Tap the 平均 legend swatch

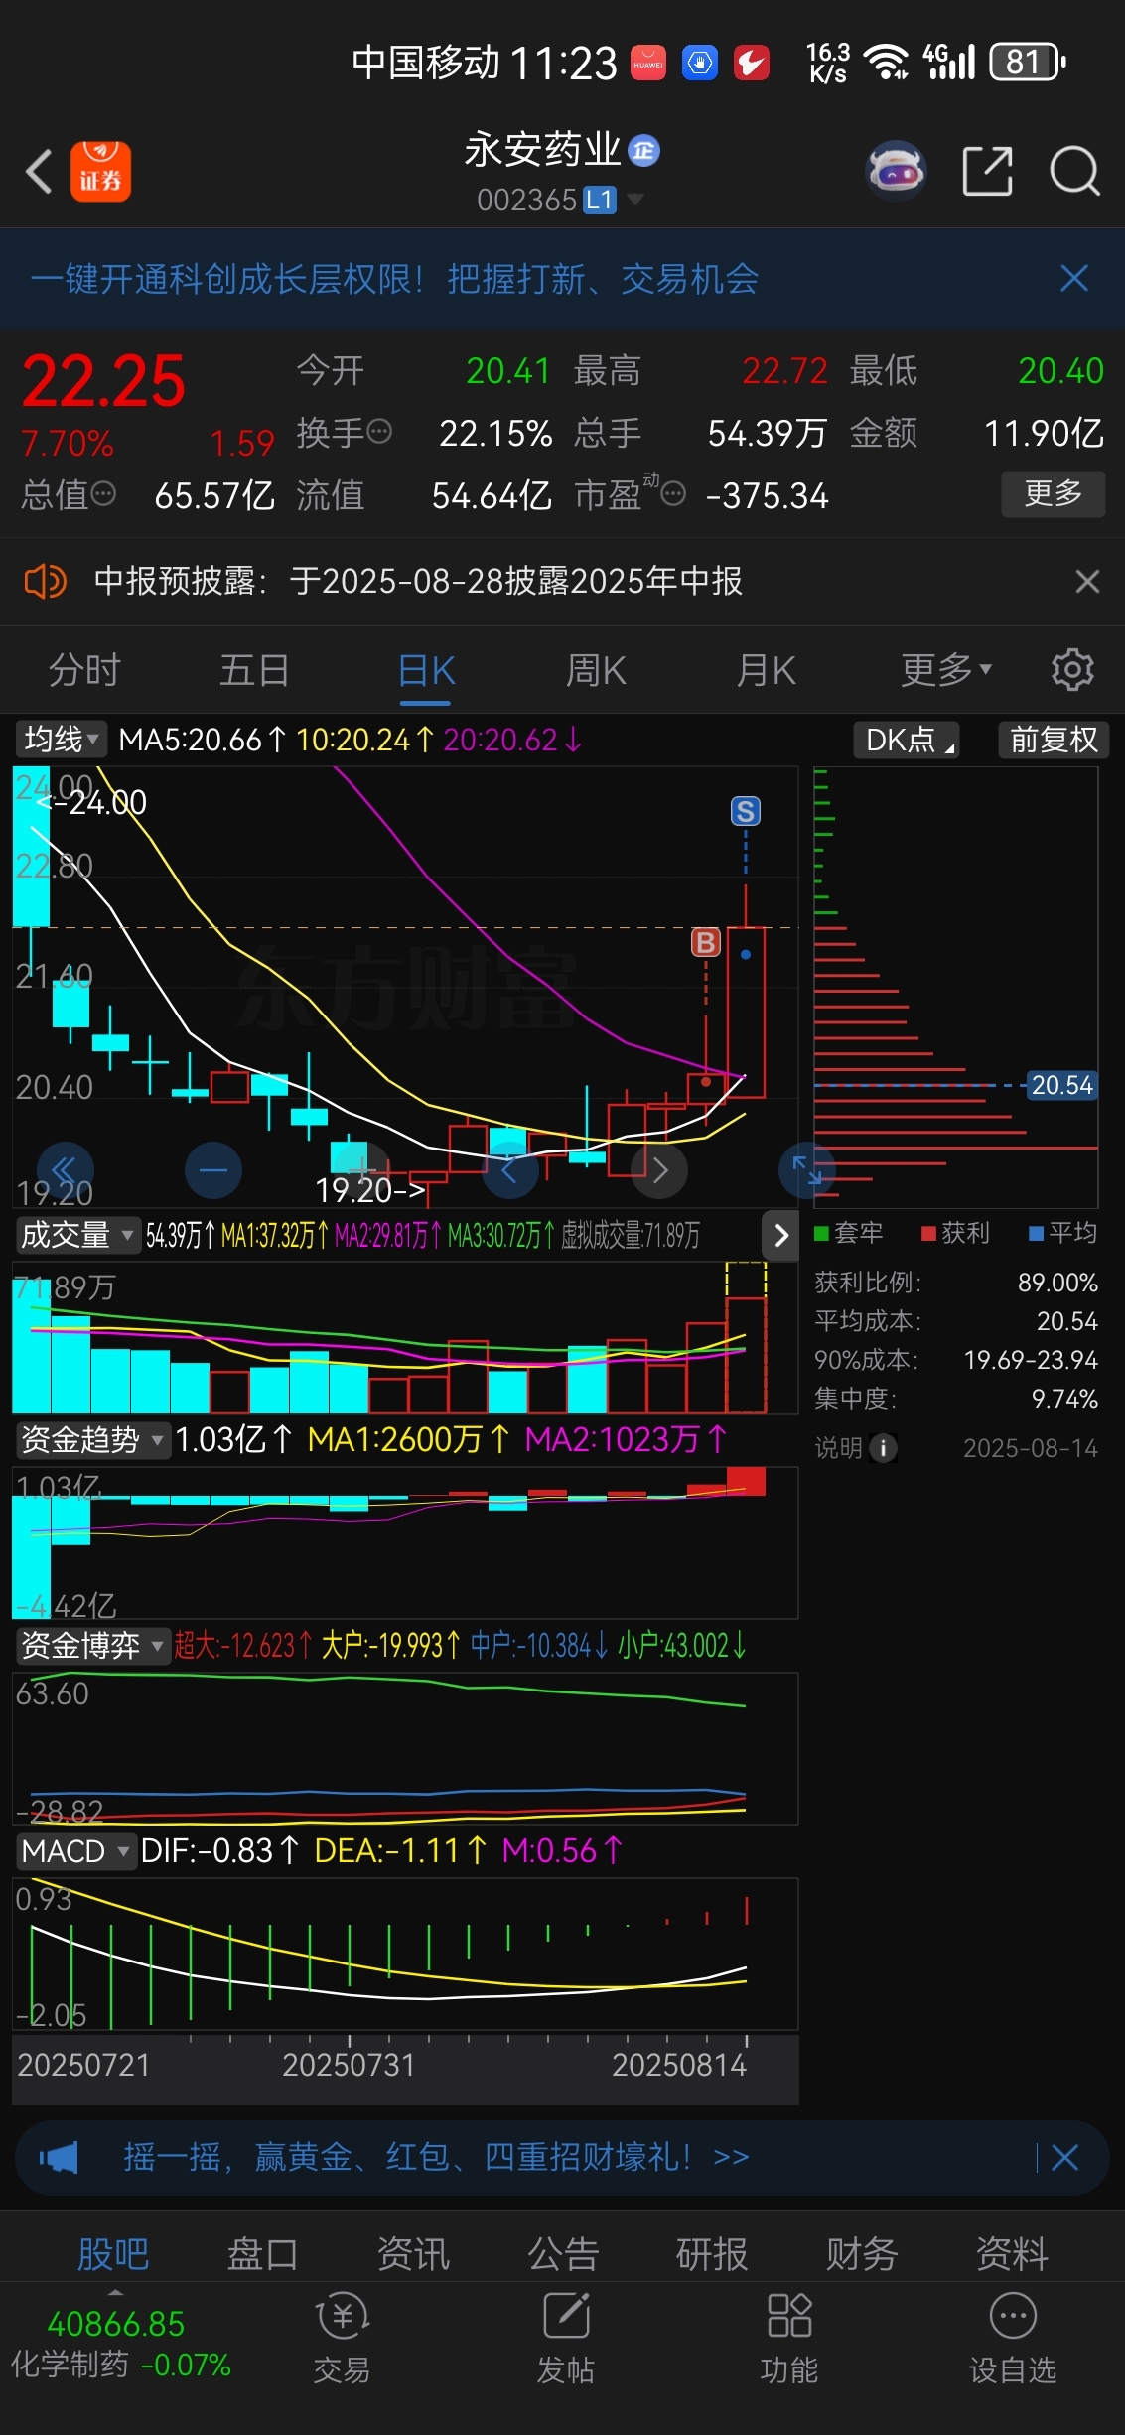pos(1036,1233)
